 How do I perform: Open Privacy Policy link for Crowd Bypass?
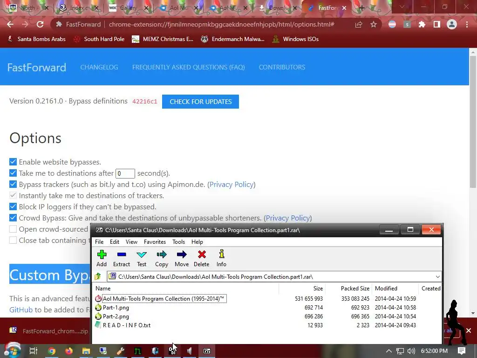point(287,218)
